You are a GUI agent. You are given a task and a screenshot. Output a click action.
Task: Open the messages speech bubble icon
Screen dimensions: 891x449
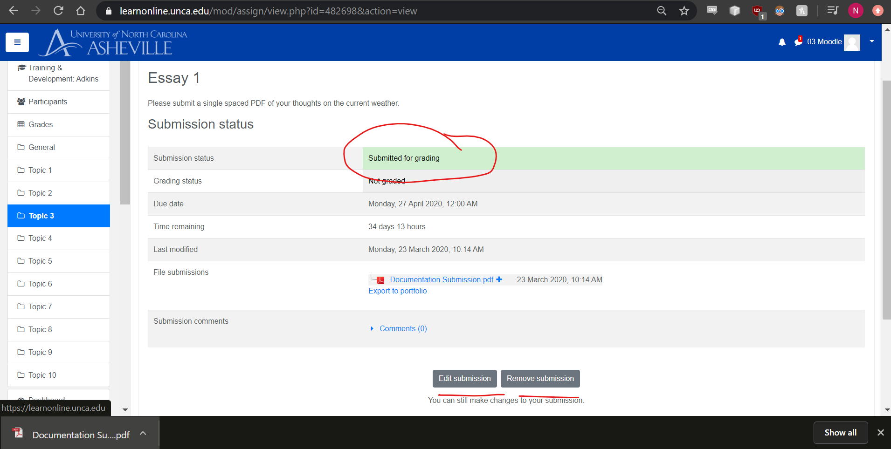(798, 41)
